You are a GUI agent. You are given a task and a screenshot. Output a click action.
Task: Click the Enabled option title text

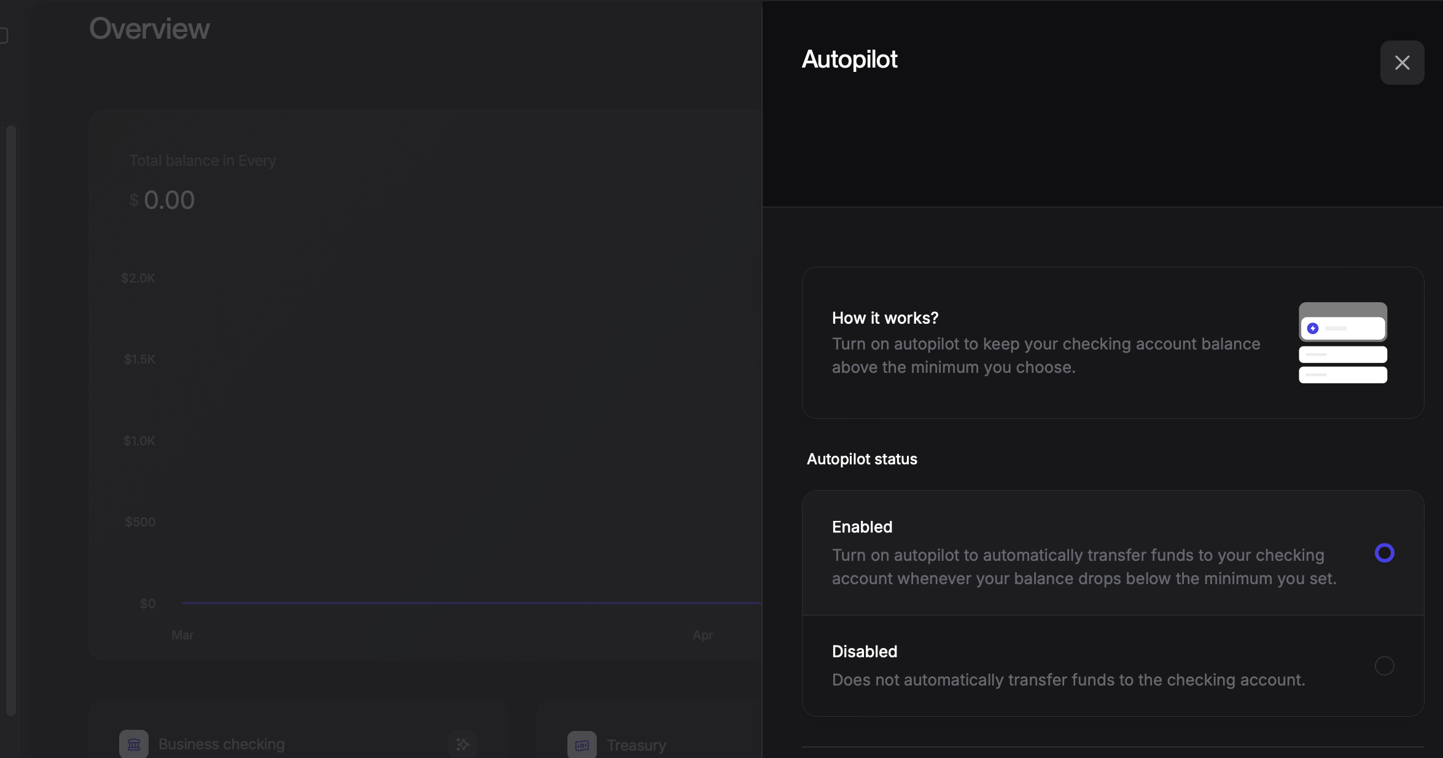click(862, 527)
